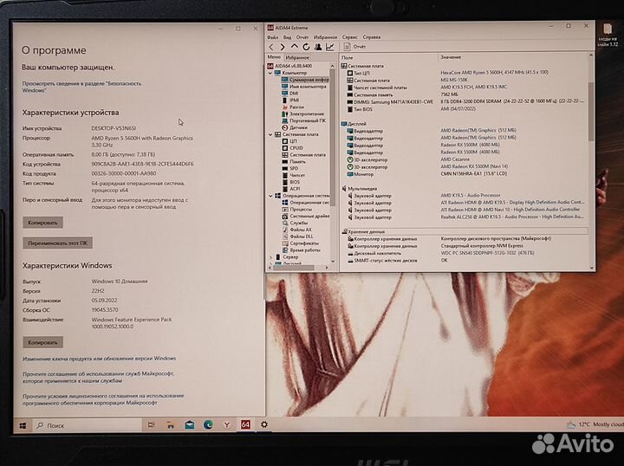
Task: Switch to the Избранное tab
Action: (x=297, y=56)
